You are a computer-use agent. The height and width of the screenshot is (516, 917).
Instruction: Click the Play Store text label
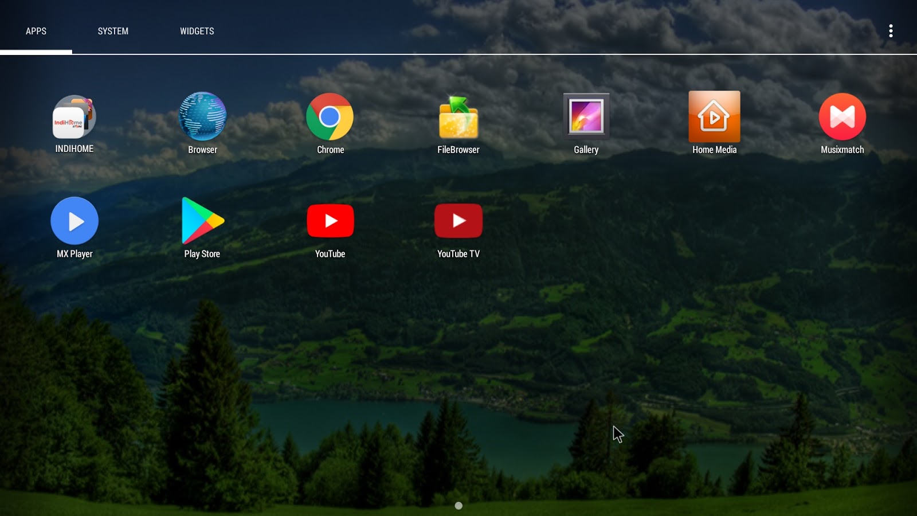click(x=202, y=254)
